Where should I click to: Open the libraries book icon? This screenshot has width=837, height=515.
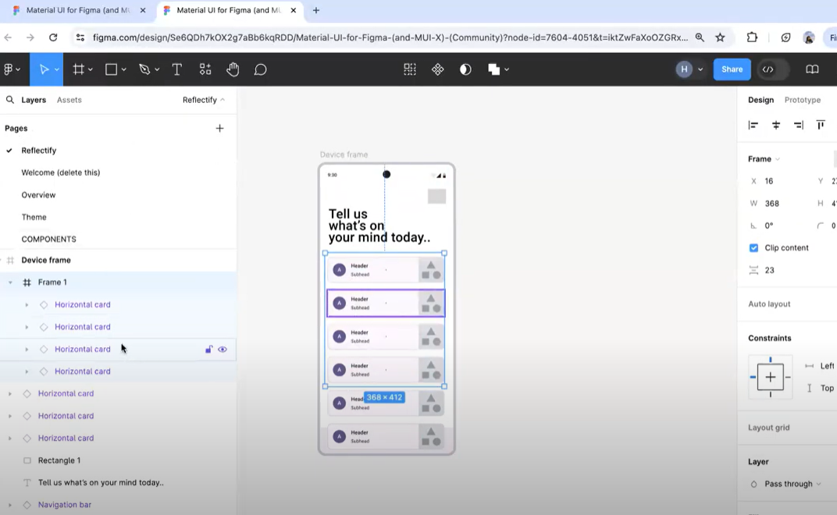tap(812, 69)
